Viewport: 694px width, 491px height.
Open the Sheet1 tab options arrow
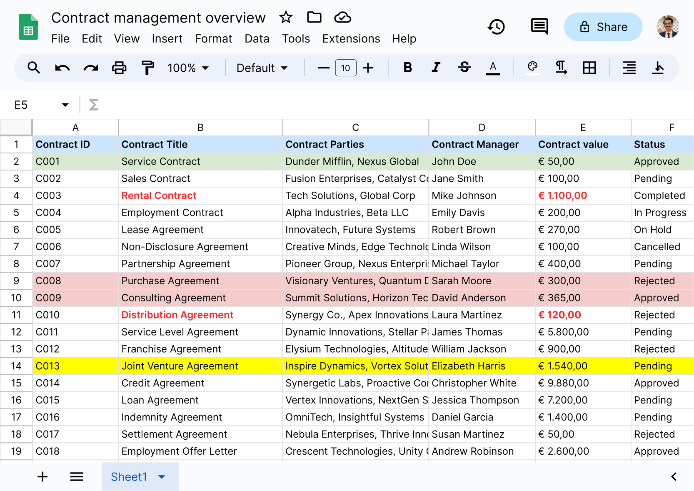click(x=162, y=477)
